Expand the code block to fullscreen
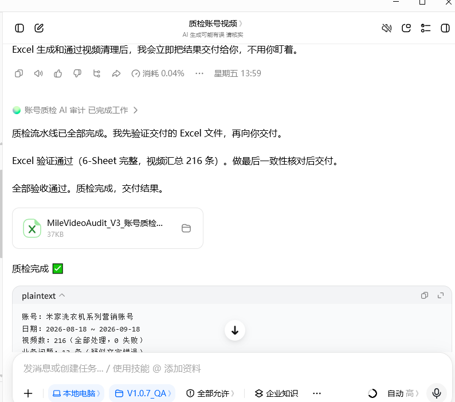 (441, 295)
